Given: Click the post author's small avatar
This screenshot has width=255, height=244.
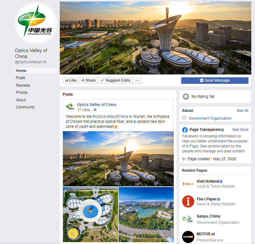Looking at the screenshot, I should [70, 107].
